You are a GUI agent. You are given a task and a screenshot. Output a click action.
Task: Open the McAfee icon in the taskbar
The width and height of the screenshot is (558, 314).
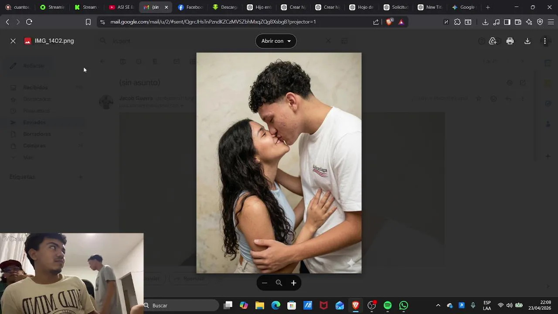(323, 305)
